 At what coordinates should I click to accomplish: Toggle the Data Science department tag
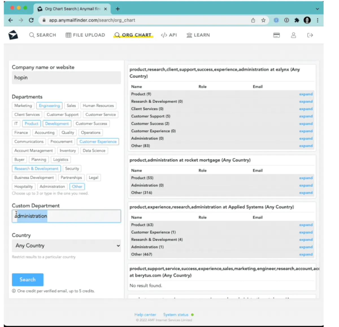coord(94,151)
